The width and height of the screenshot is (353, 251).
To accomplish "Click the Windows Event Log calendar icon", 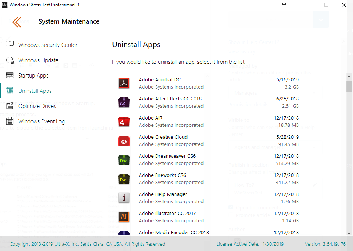I will 10,121.
